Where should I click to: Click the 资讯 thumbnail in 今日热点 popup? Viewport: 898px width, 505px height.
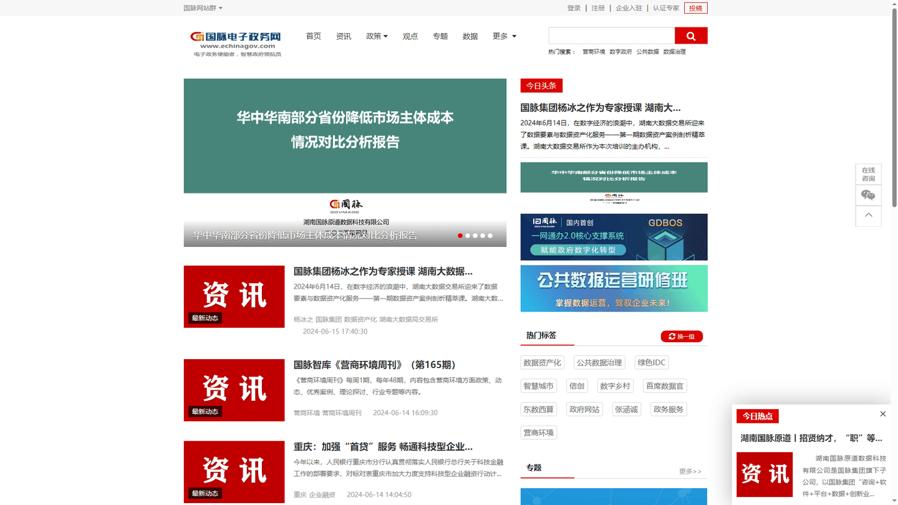(x=765, y=474)
